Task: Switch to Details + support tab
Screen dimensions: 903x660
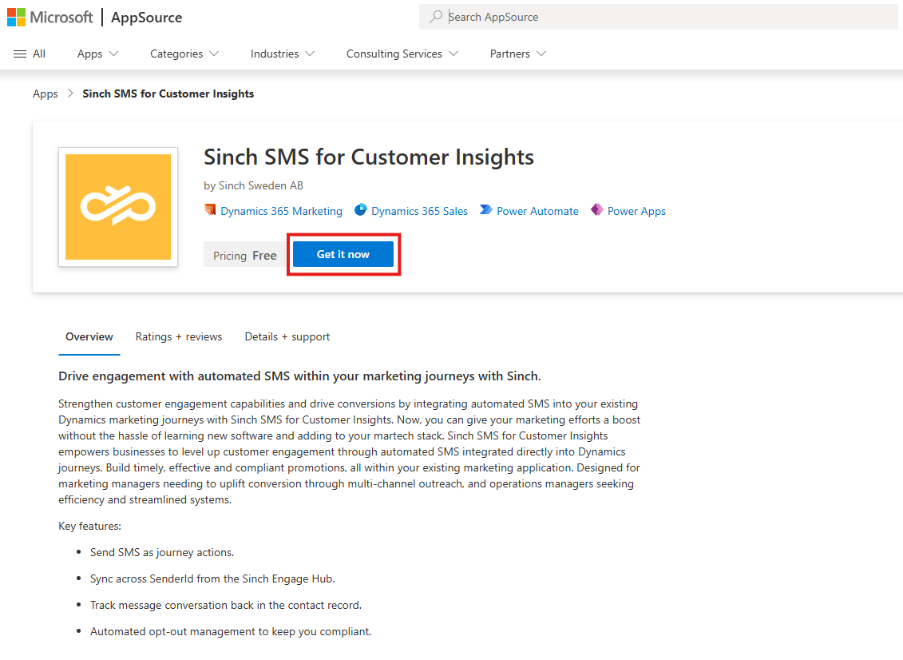Action: tap(287, 336)
